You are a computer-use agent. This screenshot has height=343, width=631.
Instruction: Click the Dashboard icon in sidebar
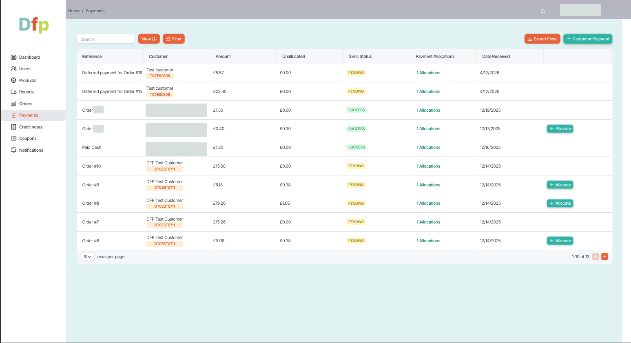point(13,58)
